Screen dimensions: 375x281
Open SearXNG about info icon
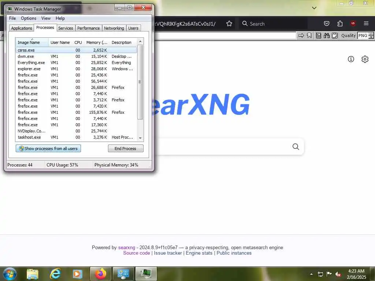point(350,59)
